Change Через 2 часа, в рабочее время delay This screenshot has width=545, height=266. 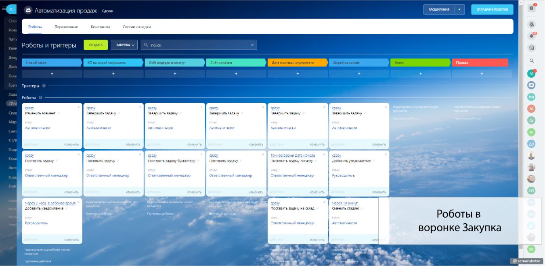coord(50,203)
